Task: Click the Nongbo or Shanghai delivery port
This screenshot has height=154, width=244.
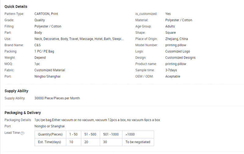Action: click(49, 126)
